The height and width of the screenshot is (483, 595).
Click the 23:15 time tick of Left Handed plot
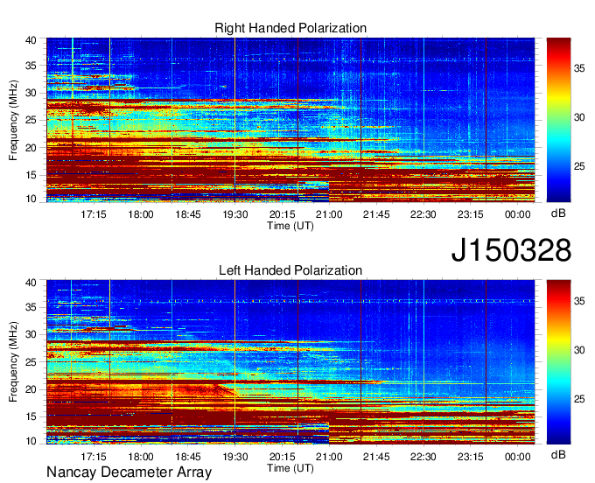pos(470,457)
